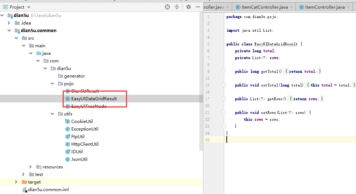Select the FtpUtil class file
This screenshot has width=356, height=194.
pos(78,136)
